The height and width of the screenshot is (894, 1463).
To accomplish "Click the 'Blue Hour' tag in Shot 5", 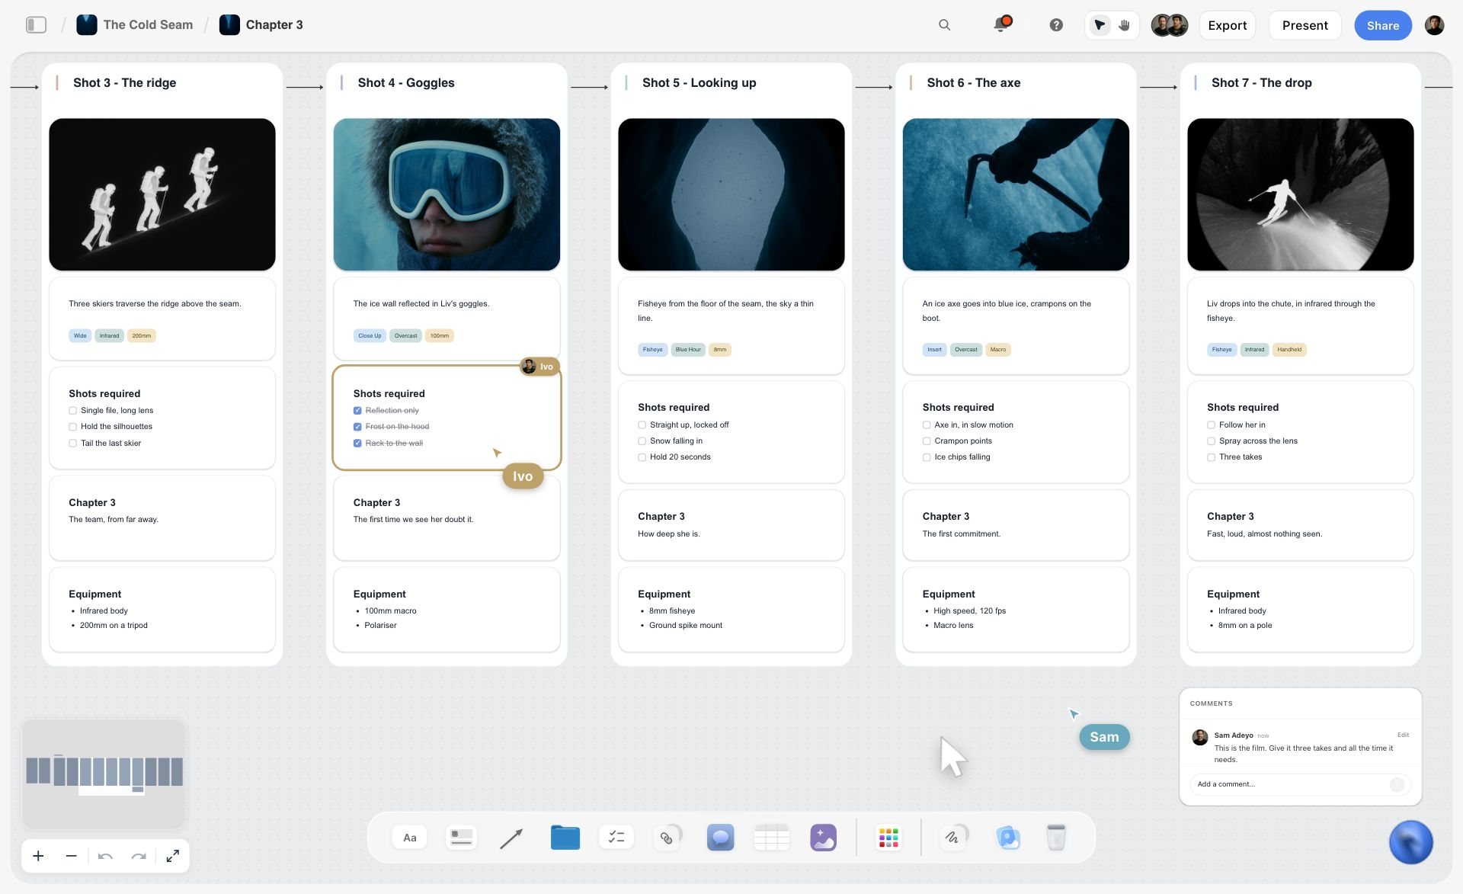I will 688,350.
